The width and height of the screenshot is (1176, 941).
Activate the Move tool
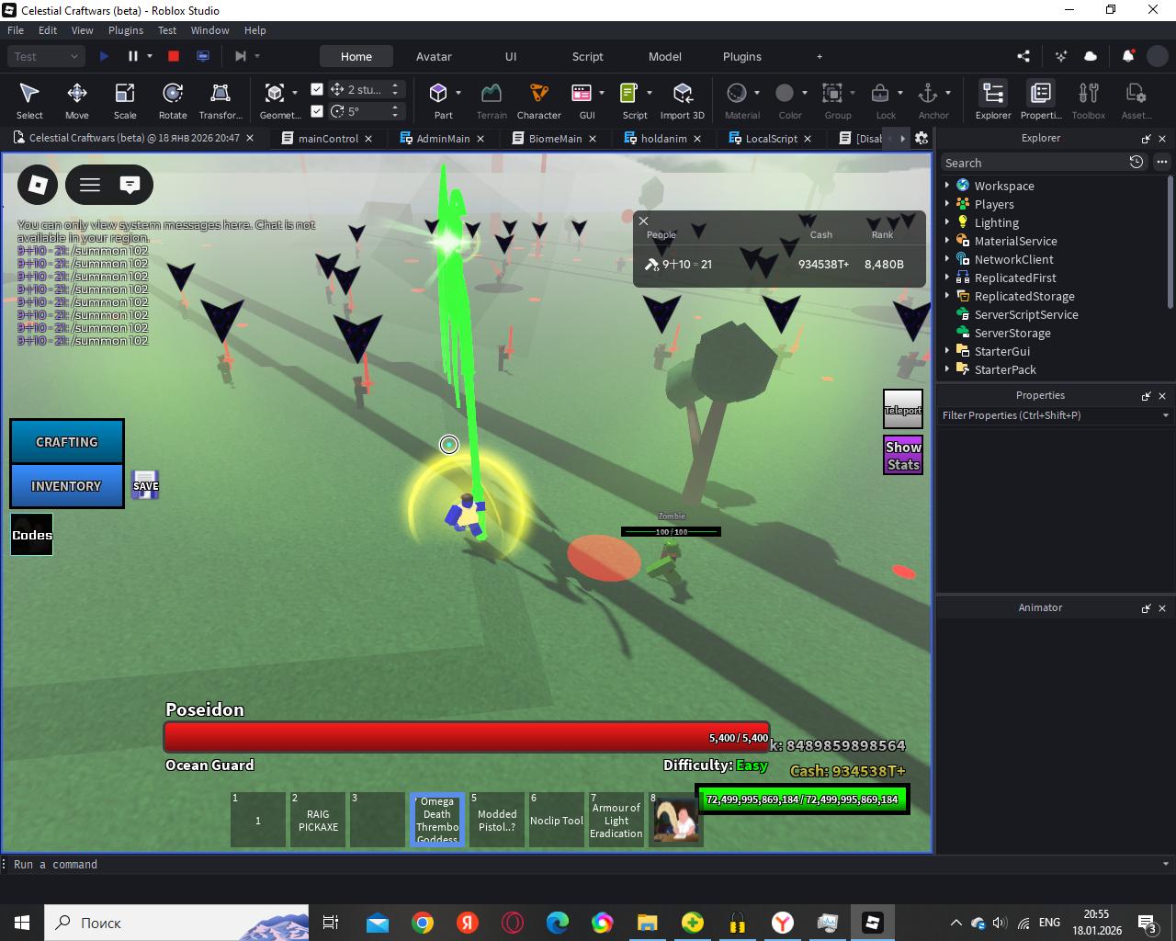(77, 100)
